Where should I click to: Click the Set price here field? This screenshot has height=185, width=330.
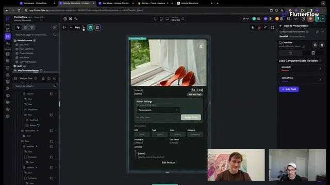pyautogui.click(x=158, y=117)
